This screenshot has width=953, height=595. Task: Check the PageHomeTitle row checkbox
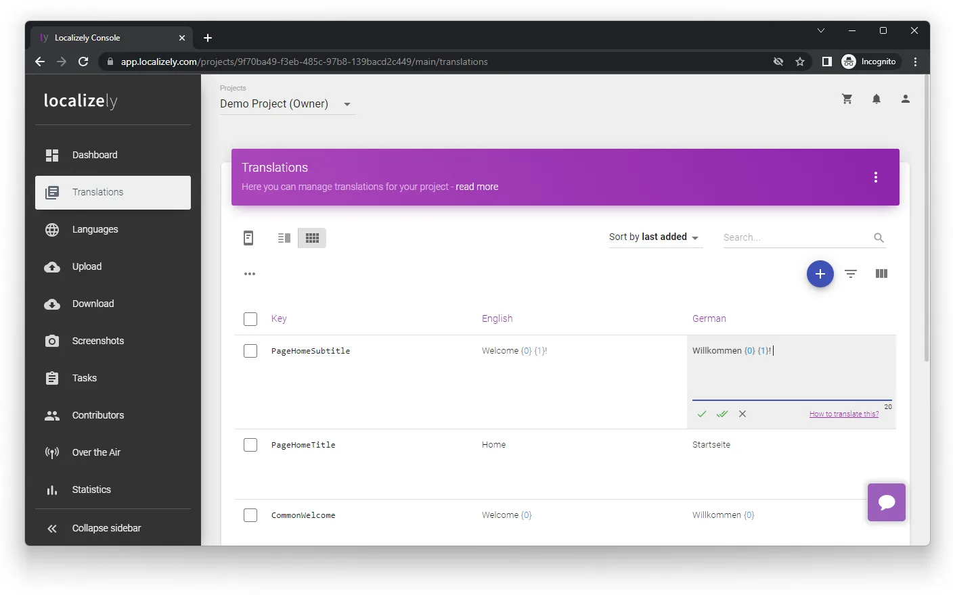coord(250,445)
